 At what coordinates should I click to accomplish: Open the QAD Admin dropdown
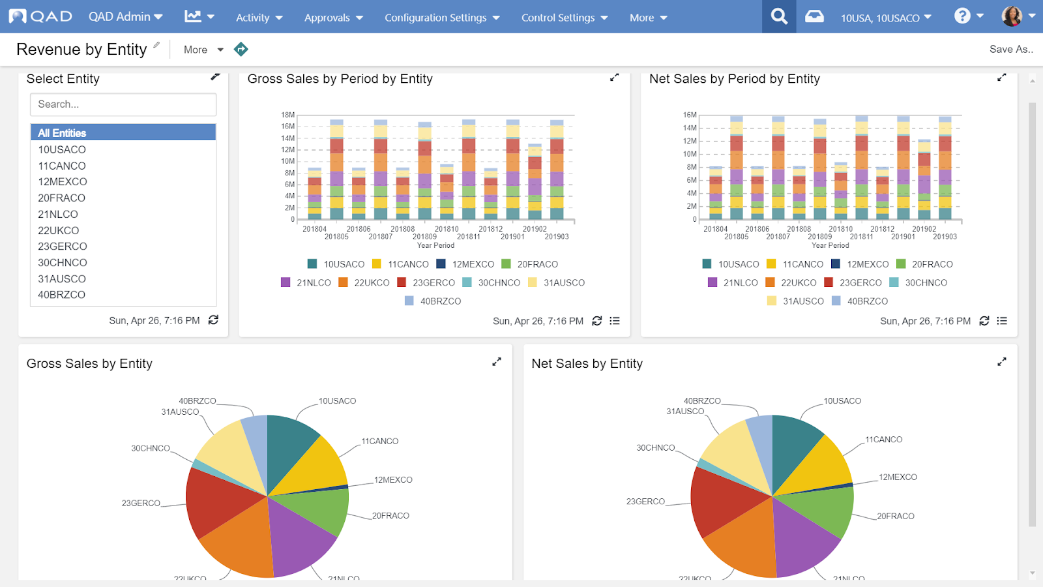[126, 17]
